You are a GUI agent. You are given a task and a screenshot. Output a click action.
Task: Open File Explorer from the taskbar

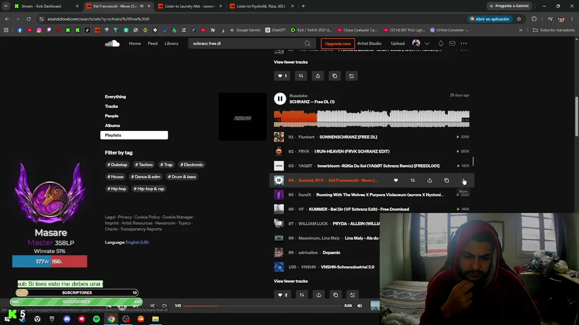155,319
